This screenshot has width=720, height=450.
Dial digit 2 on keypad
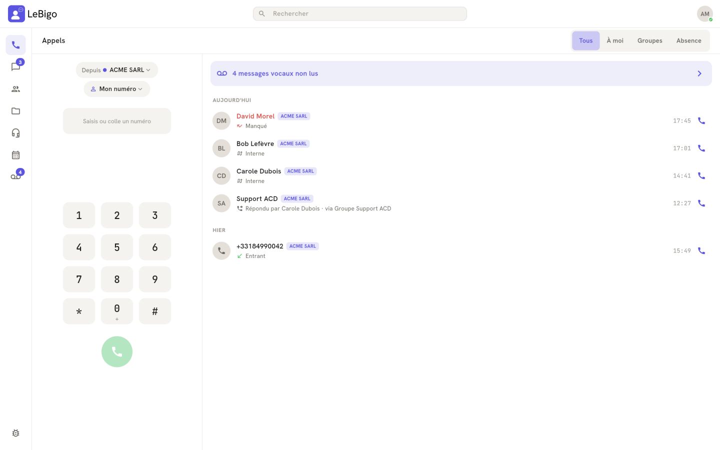[x=117, y=215]
